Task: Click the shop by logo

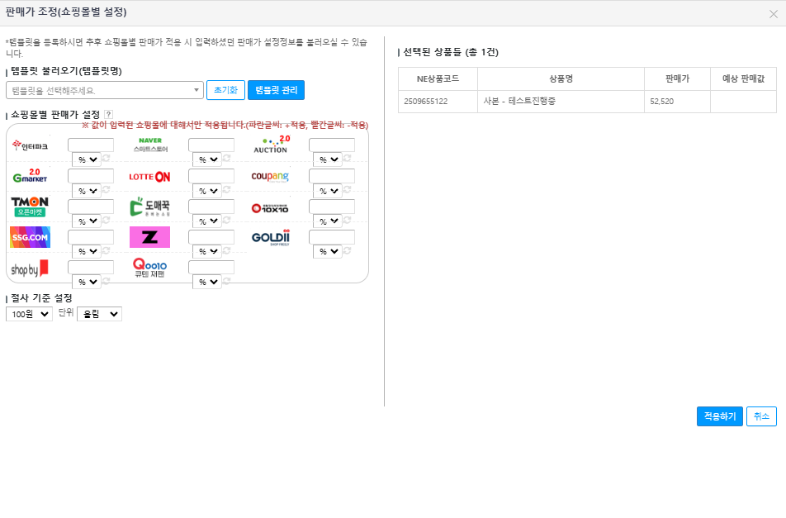Action: coord(30,269)
